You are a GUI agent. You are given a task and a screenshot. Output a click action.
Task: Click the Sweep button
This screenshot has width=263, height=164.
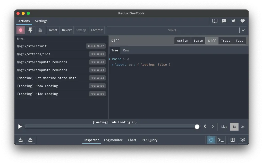81,30
